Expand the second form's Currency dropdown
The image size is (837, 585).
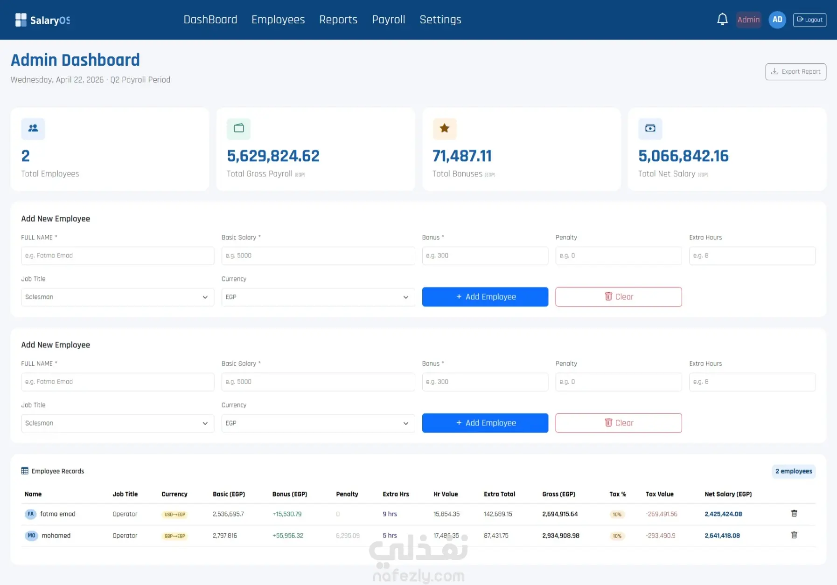click(318, 423)
